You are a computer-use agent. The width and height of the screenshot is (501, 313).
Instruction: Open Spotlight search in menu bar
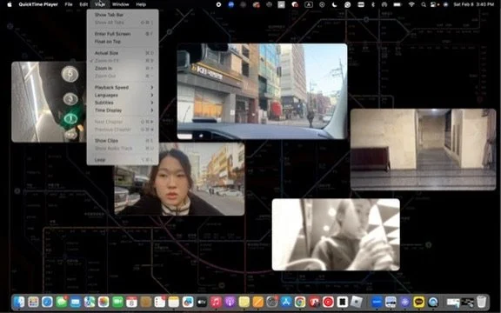(424, 4)
